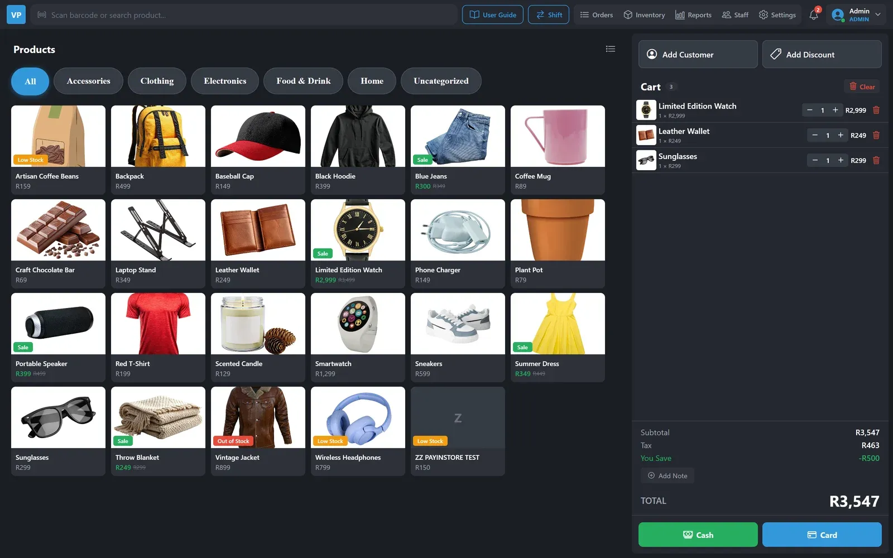Screen dimensions: 893x558
Task: Remove Limited Edition Watch from cart
Action: (876, 110)
